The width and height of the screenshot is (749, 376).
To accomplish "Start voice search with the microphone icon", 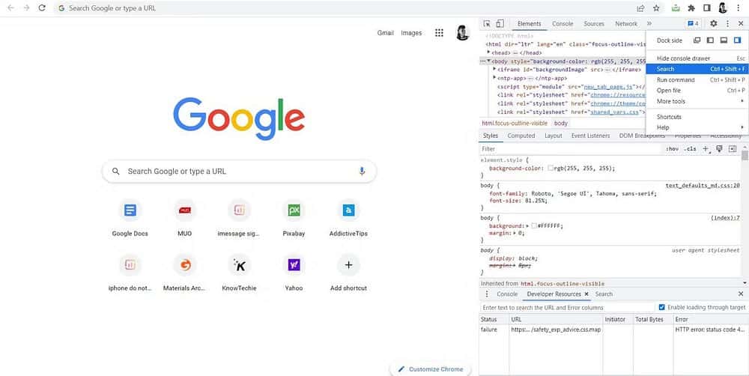I will click(x=362, y=171).
